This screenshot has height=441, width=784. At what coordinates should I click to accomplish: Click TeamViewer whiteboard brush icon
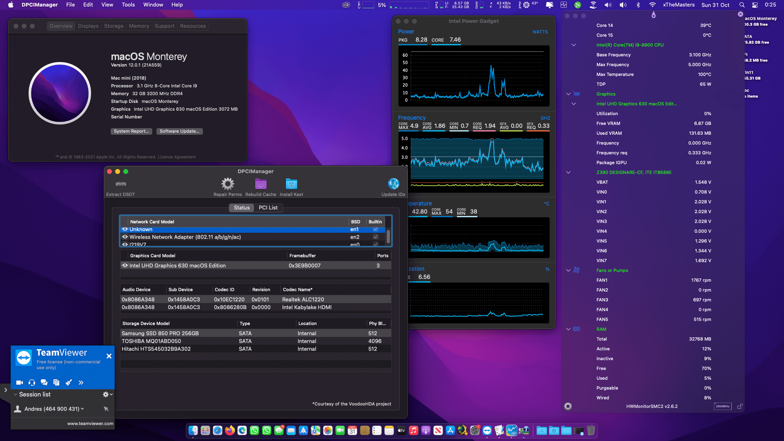(69, 383)
